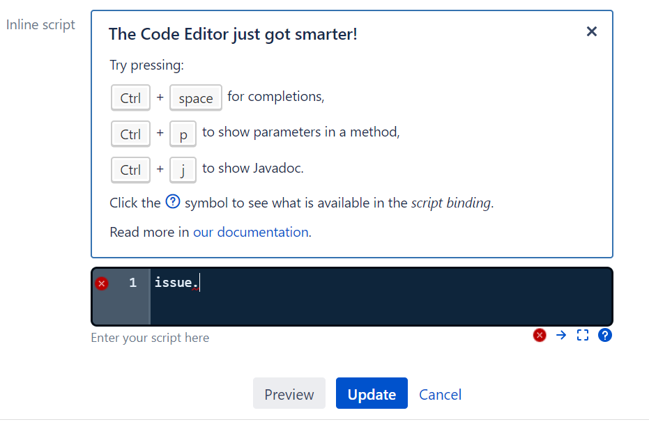649x422 pixels.
Task: Dismiss the smarter editor tip panel
Action: [591, 31]
